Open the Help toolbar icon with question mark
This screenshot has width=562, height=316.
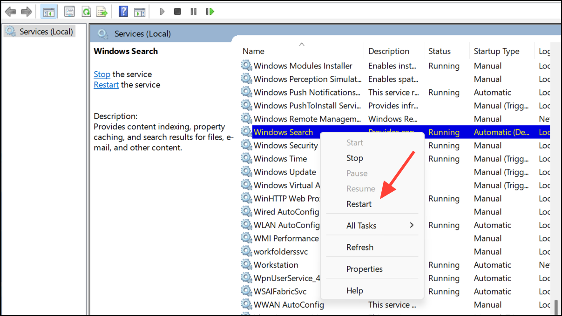pyautogui.click(x=123, y=11)
